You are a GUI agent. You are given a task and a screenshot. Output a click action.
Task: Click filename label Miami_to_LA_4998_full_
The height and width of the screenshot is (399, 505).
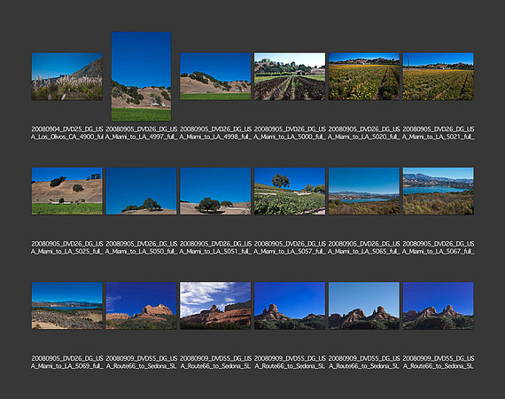(215, 133)
